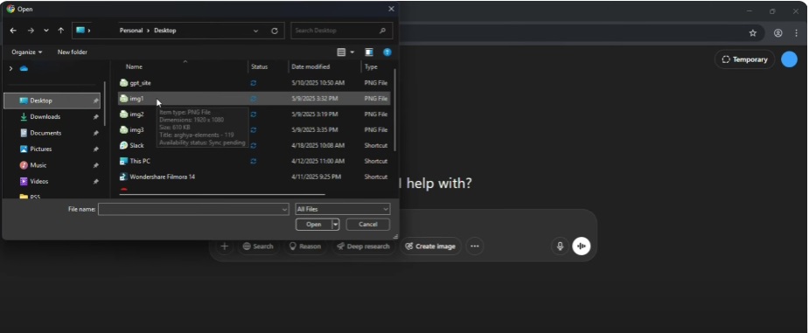Sort files by Date modified column
The height and width of the screenshot is (333, 809).
click(x=310, y=66)
